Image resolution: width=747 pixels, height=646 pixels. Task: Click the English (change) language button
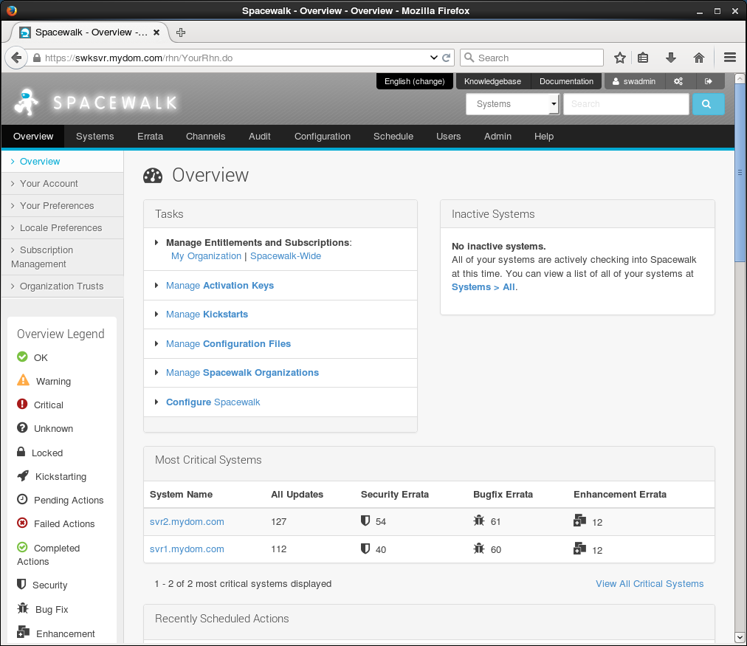[415, 81]
